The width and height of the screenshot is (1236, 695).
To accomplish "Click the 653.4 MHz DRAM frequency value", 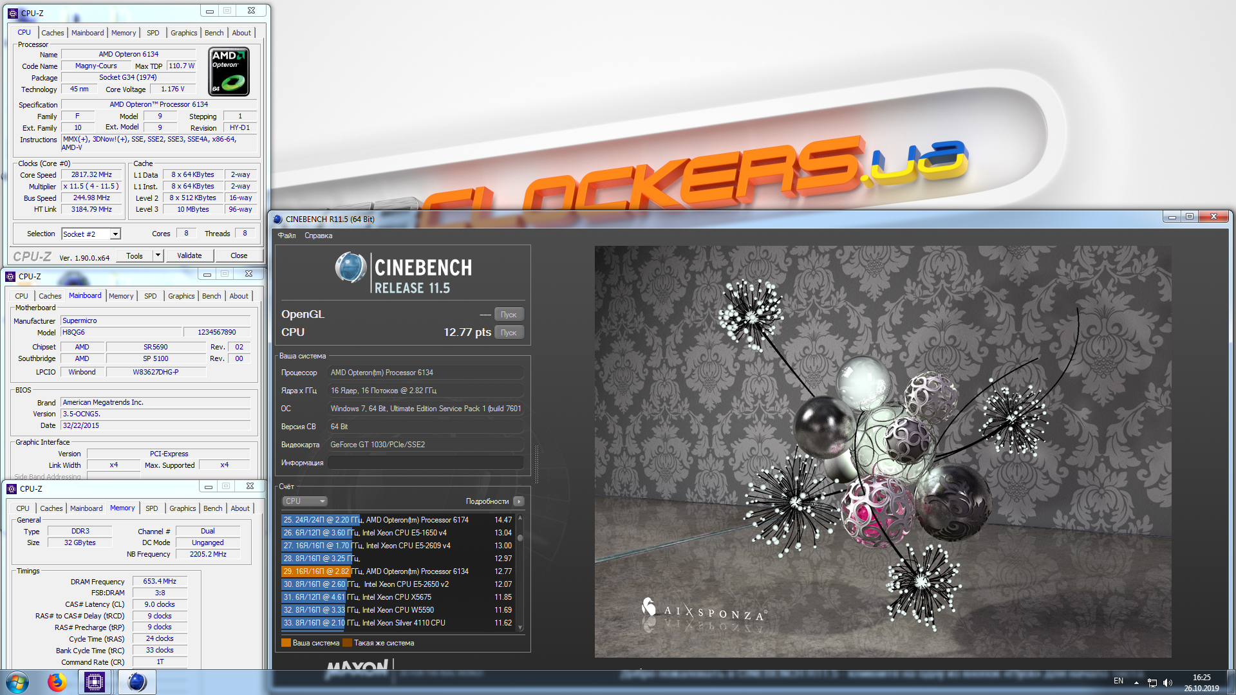I will coord(160,581).
